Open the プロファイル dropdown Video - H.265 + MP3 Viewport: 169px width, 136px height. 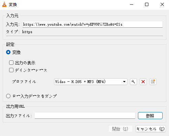point(91,82)
